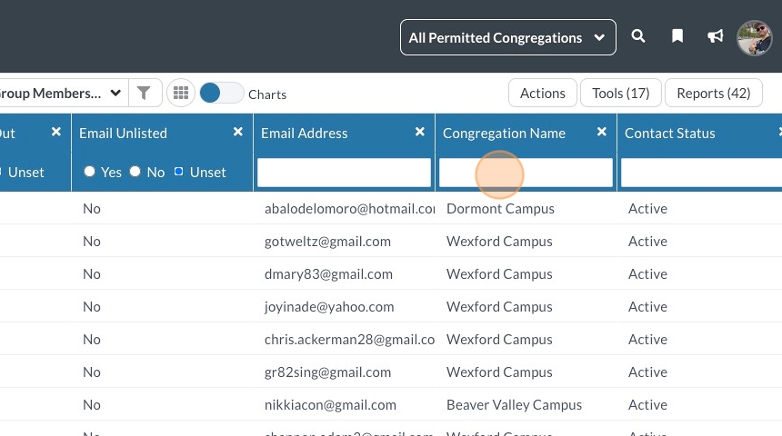The image size is (782, 436).
Task: Select Yes for Email Unlisted filter
Action: point(89,172)
